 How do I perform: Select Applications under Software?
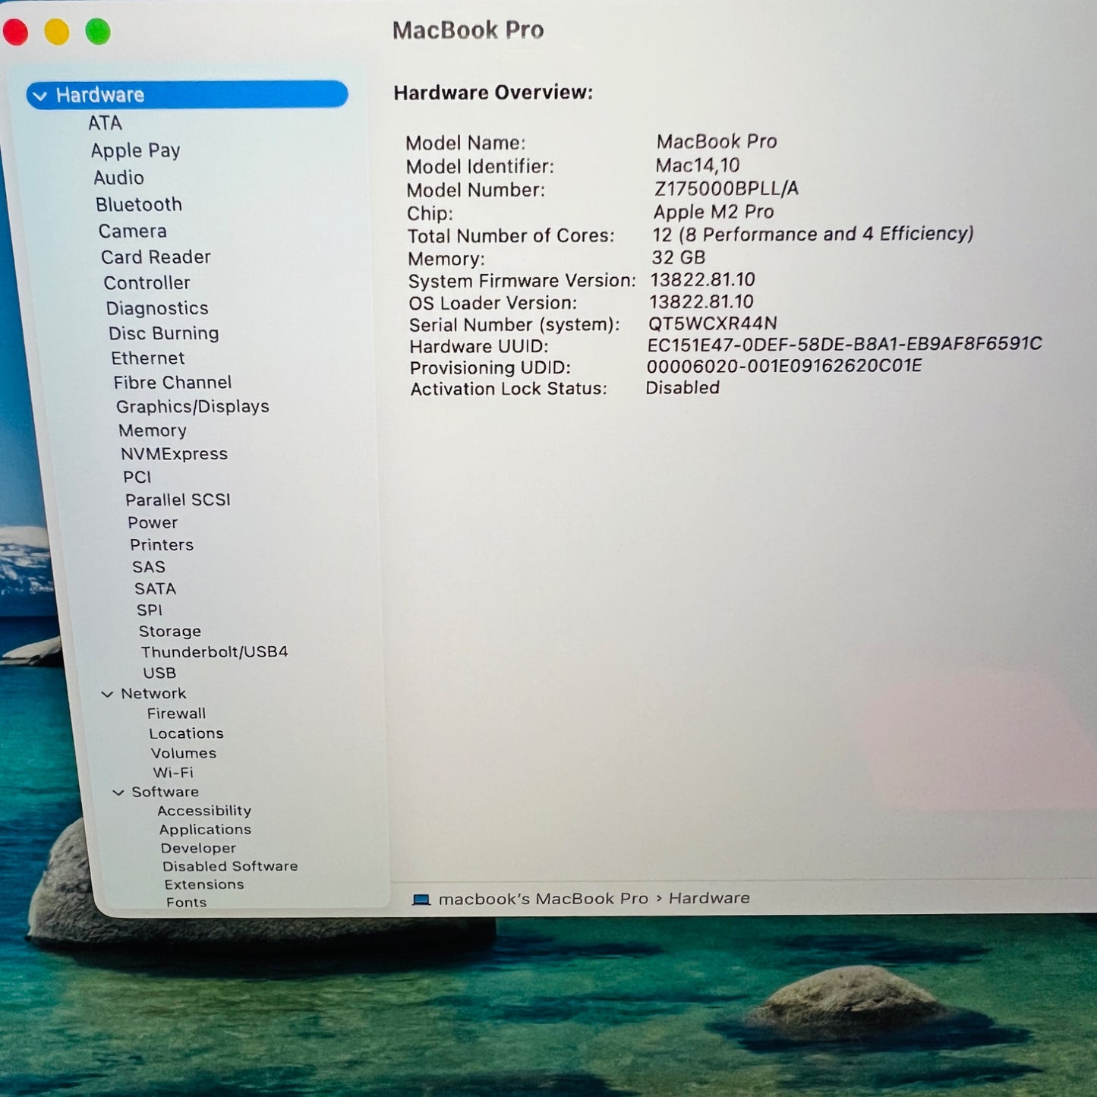pos(205,830)
